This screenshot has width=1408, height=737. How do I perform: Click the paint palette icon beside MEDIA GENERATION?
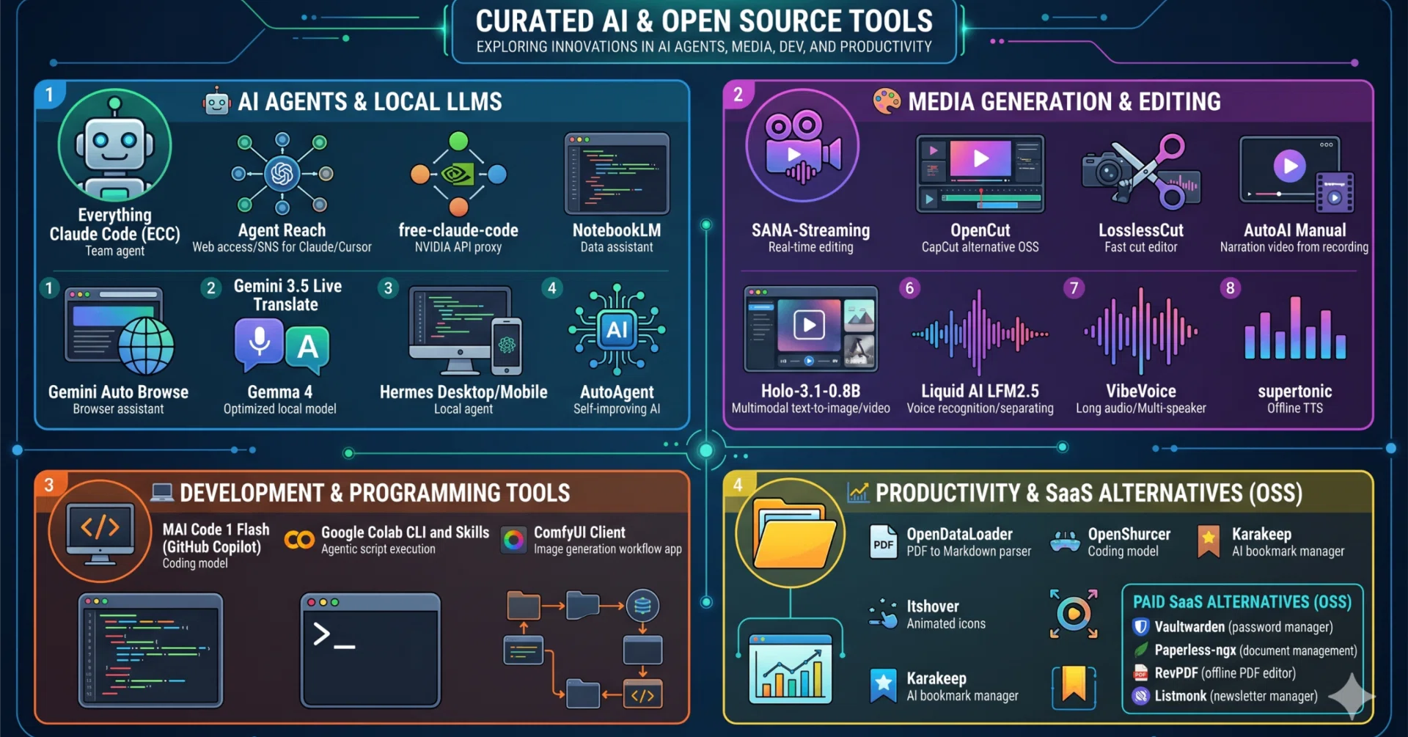coord(887,101)
